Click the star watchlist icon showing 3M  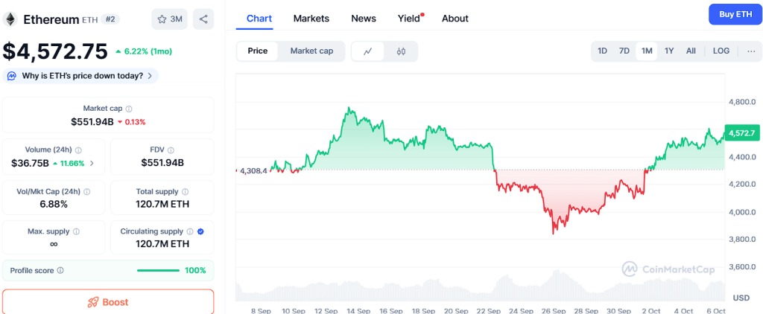coord(169,19)
